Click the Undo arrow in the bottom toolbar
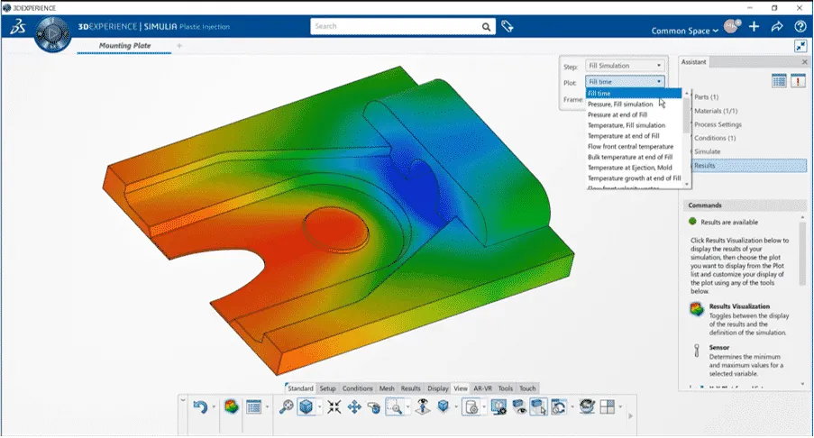Viewport: 814px width, 438px height. (200, 406)
